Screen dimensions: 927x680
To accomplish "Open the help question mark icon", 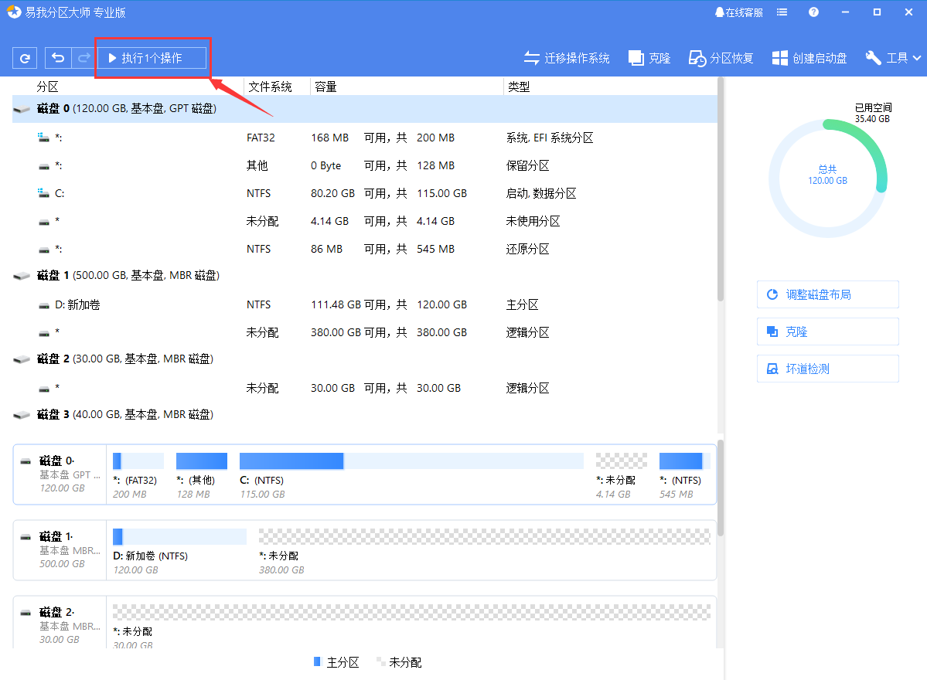I will [x=813, y=12].
